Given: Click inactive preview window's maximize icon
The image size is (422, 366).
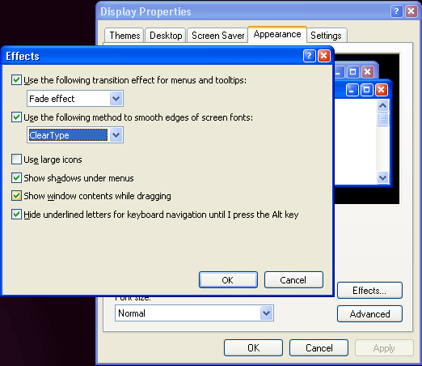Looking at the screenshot, I should [x=352, y=72].
